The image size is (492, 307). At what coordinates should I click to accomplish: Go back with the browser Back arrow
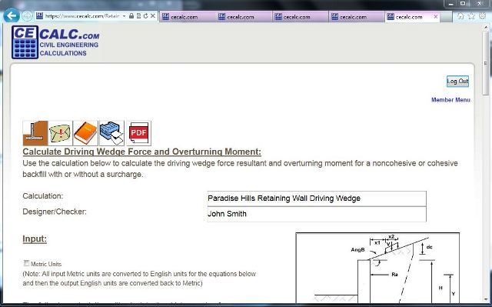(12, 15)
